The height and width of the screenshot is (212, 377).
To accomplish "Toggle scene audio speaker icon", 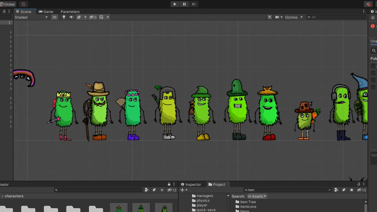I will pyautogui.click(x=72, y=17).
